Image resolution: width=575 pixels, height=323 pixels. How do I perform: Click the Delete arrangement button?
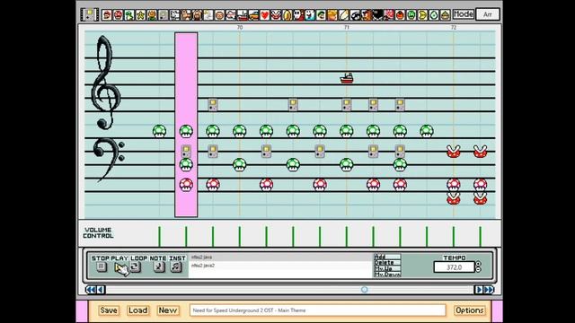[x=387, y=263]
